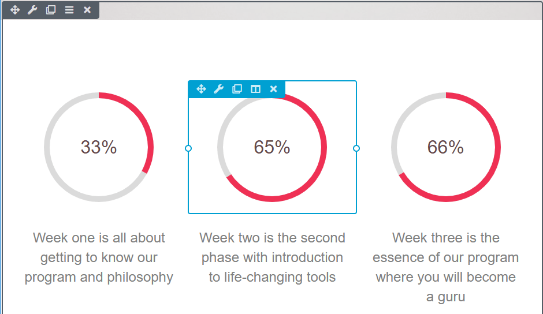Select the 'Week two is the second' text block
Screen dimensions: 543x314
click(272, 257)
